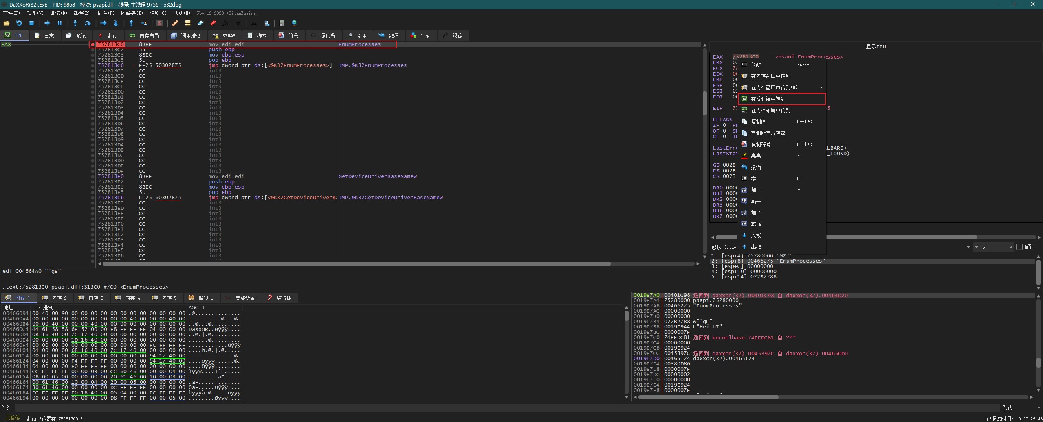Open the 调试(D) menu

tap(58, 13)
